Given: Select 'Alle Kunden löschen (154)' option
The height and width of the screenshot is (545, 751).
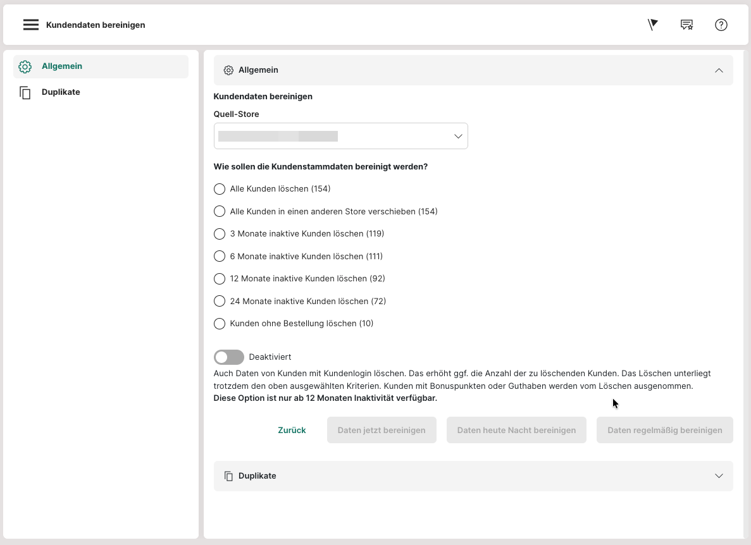Looking at the screenshot, I should pos(220,189).
